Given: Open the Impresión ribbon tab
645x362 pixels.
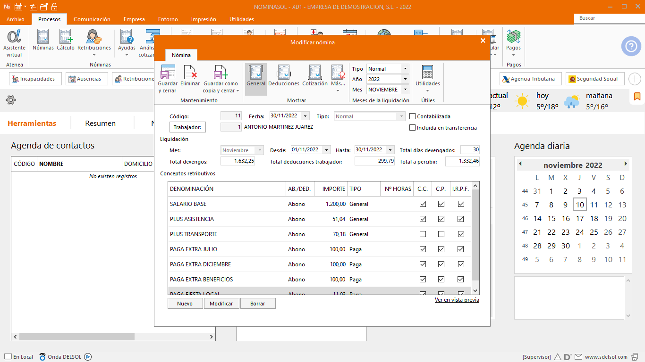Looking at the screenshot, I should [x=204, y=19].
